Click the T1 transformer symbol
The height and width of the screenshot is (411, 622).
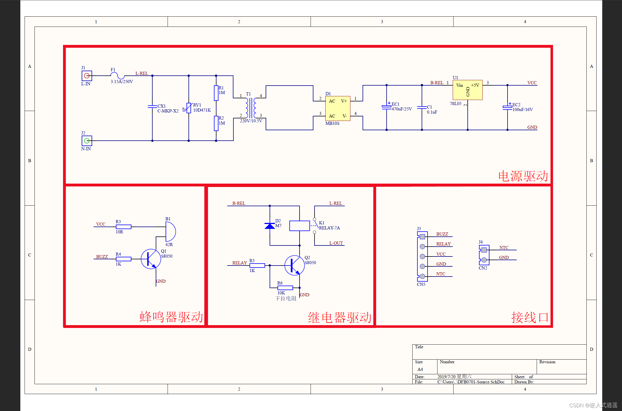tap(251, 108)
